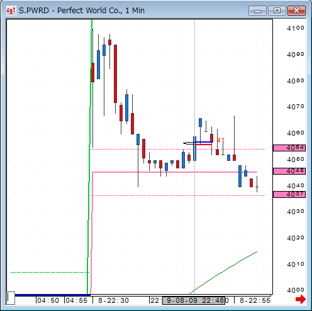This screenshot has height=311, width=312.
Task: Click the 04:55 time axis label
Action: click(x=76, y=300)
